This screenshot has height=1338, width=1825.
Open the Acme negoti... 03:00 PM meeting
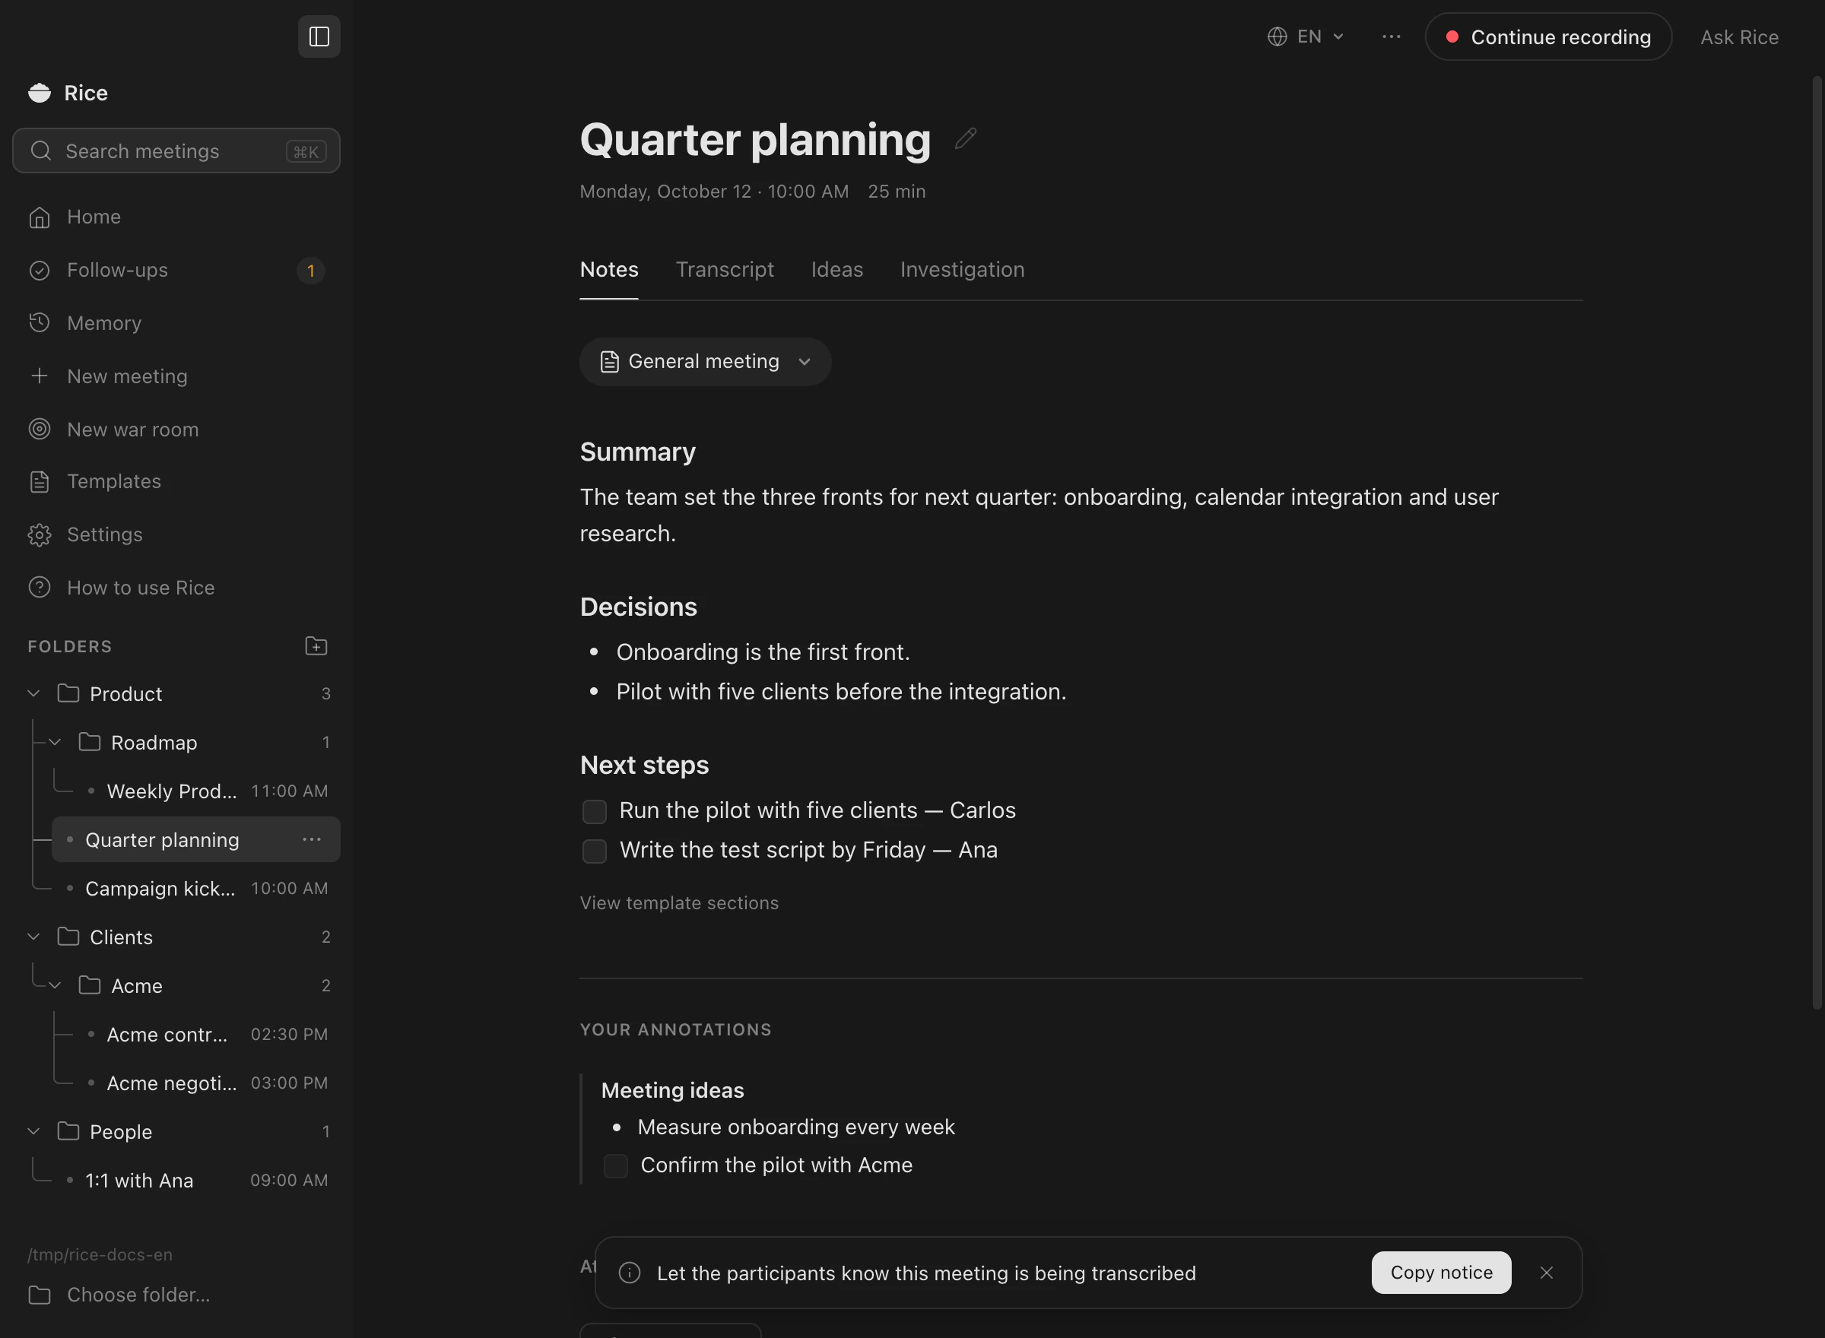(x=207, y=1083)
